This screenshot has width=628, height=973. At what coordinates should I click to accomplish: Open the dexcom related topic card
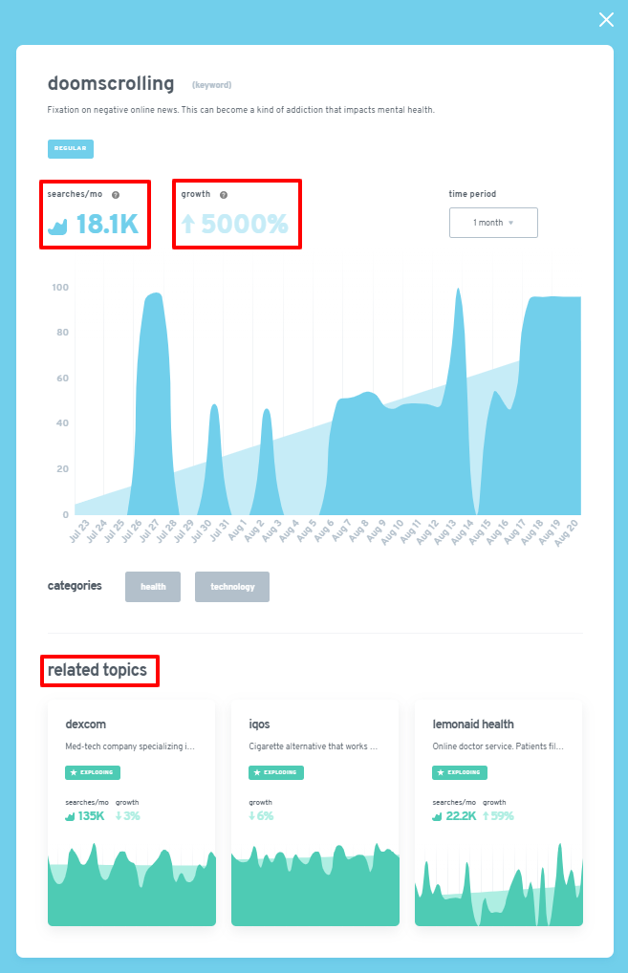coord(132,812)
